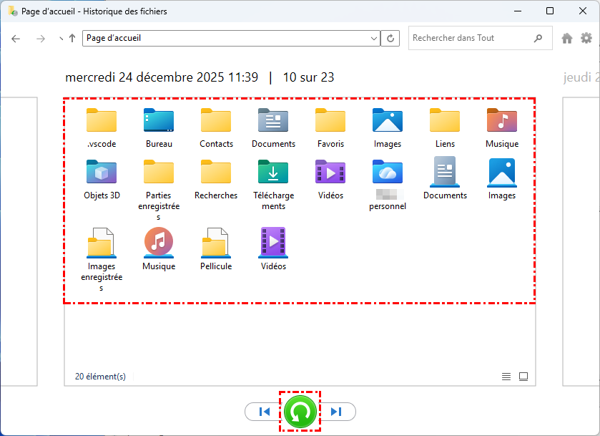Click the search magnifier icon
The height and width of the screenshot is (436, 600).
click(538, 38)
